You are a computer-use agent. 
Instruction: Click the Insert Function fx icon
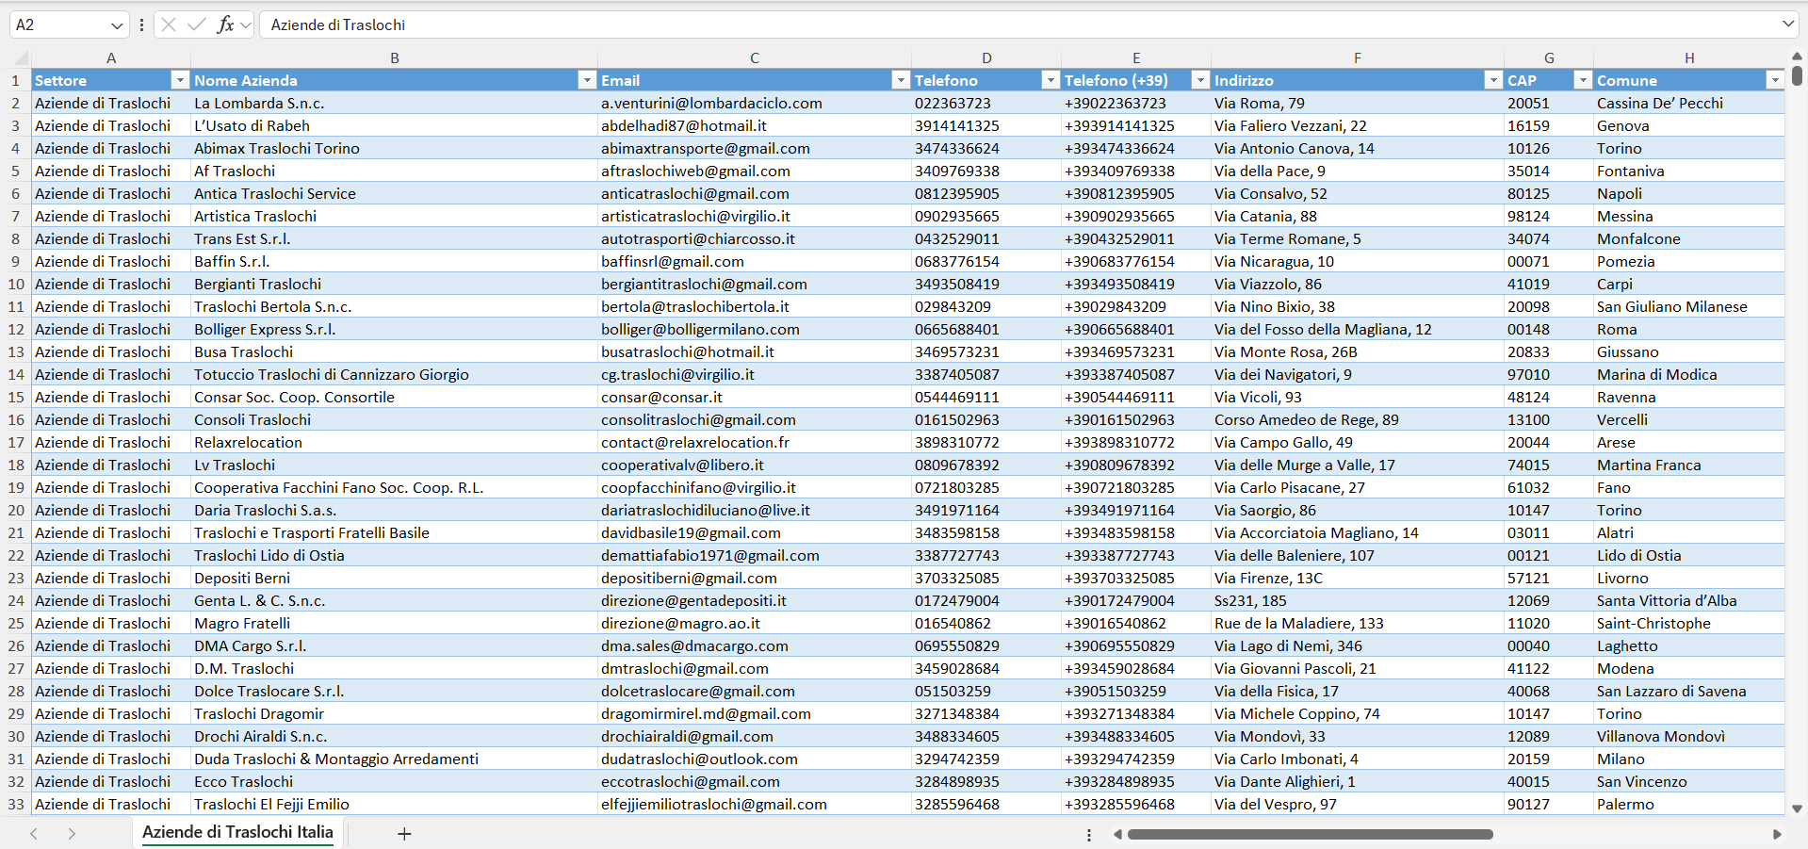click(x=225, y=24)
